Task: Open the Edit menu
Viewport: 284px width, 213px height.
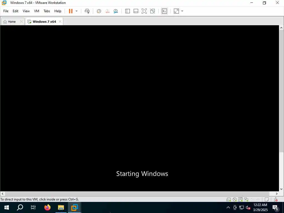Action: point(16,11)
